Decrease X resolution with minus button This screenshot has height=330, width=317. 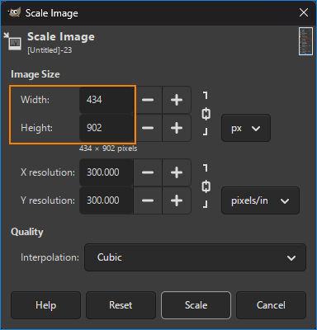(148, 172)
